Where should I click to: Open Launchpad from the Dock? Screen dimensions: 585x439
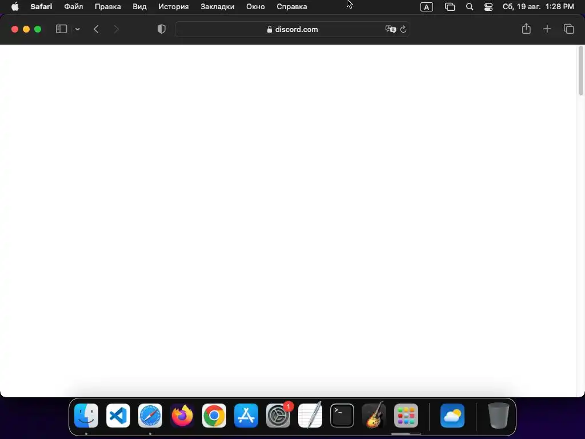click(406, 416)
